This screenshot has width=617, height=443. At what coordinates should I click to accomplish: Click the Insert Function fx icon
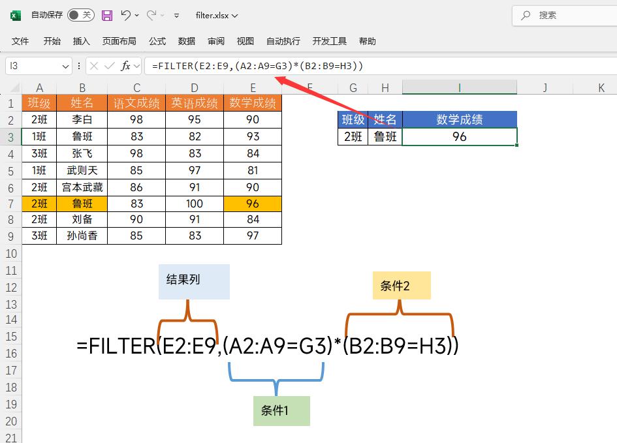click(125, 66)
